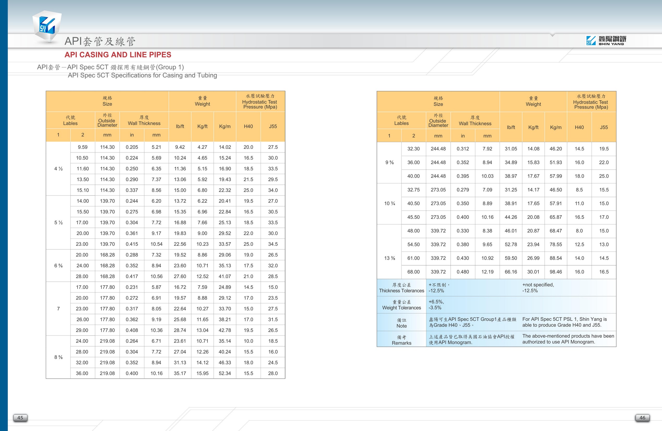Click the API Spec 5CT Specifications subtitle

click(x=142, y=75)
